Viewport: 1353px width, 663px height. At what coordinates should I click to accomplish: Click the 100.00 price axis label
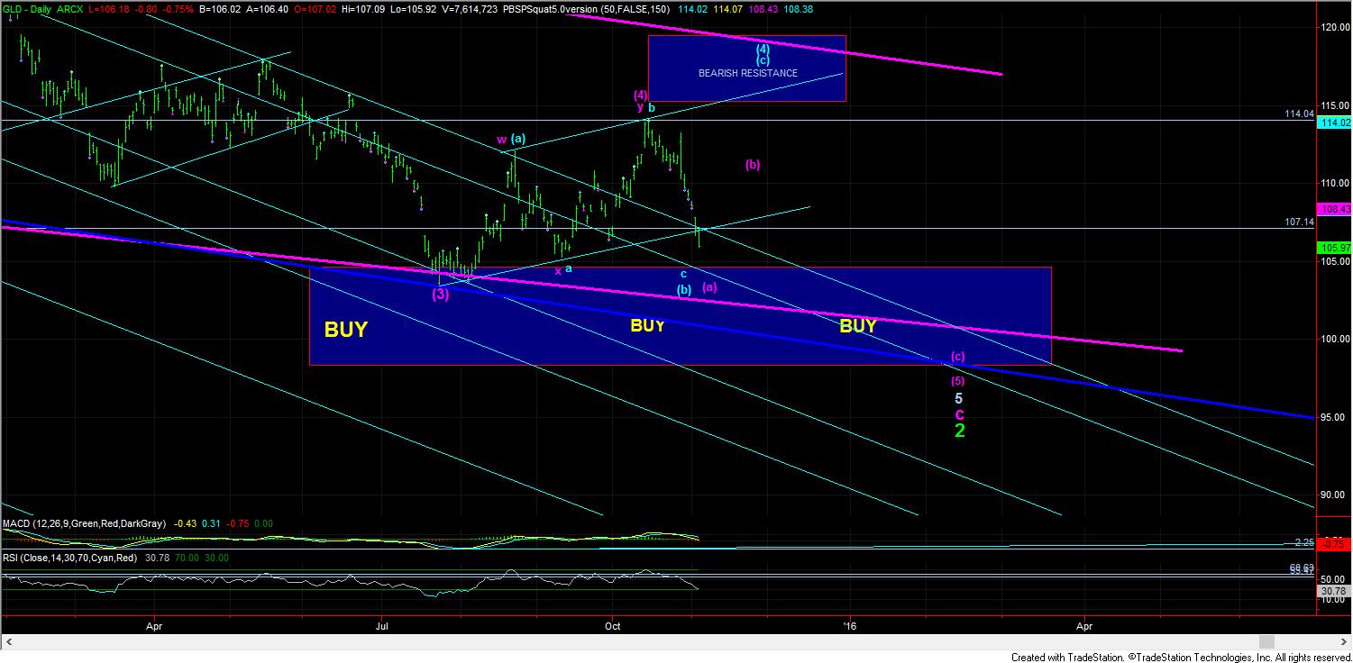1334,340
